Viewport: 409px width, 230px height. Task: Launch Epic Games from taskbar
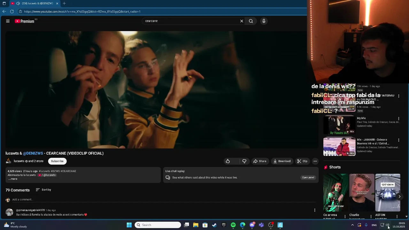[x=224, y=225]
